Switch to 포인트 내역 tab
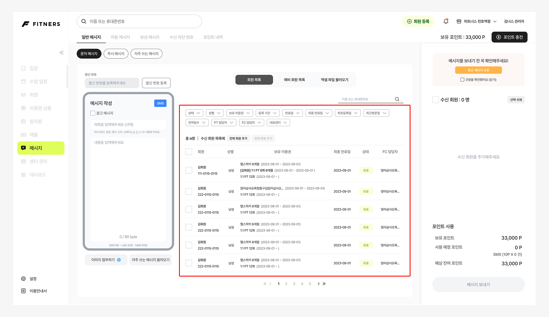Image resolution: width=549 pixels, height=317 pixels. (x=213, y=37)
